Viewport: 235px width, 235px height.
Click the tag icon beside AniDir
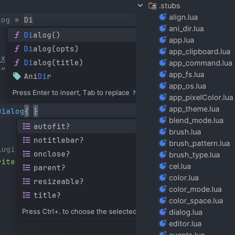pyautogui.click(x=17, y=76)
